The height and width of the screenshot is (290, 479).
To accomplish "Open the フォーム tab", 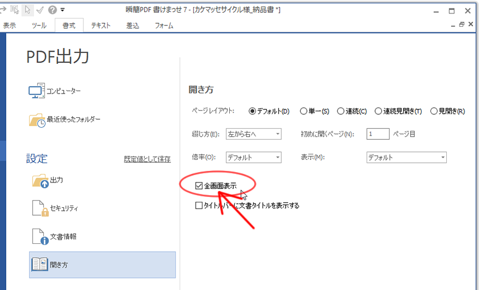I will click(x=164, y=26).
